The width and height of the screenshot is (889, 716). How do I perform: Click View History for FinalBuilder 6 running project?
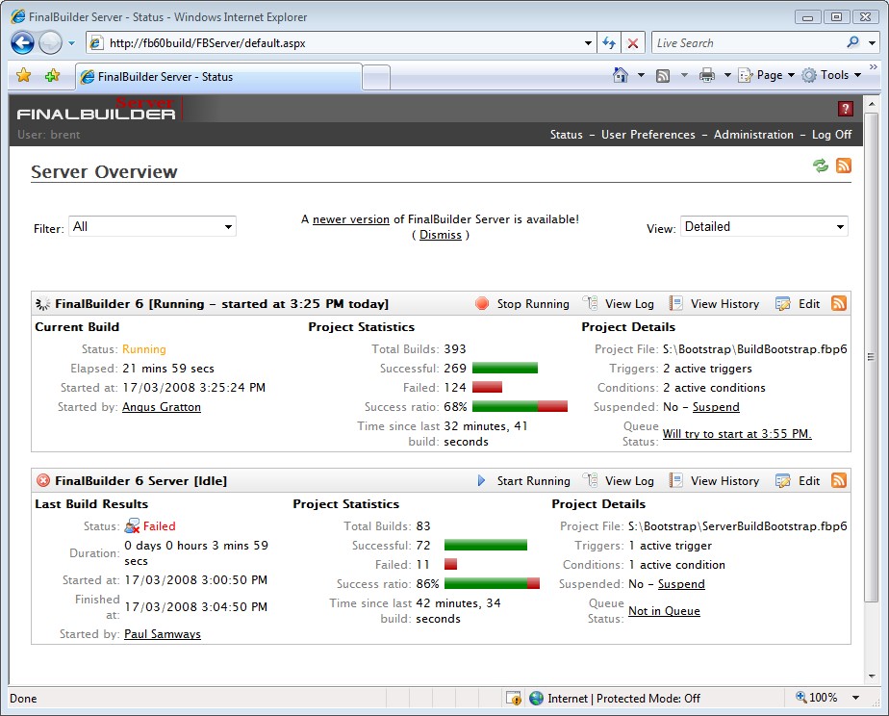click(714, 304)
